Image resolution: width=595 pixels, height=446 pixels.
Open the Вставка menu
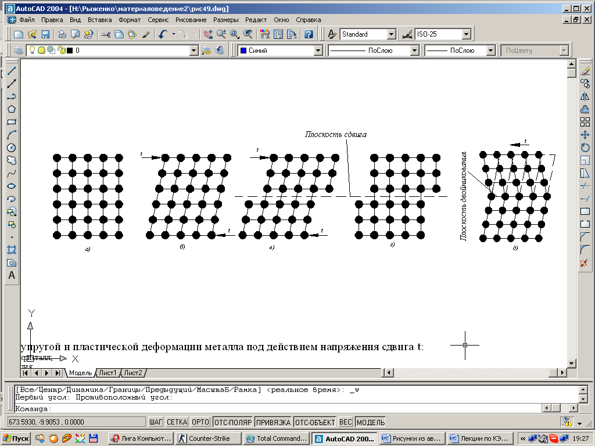point(99,20)
